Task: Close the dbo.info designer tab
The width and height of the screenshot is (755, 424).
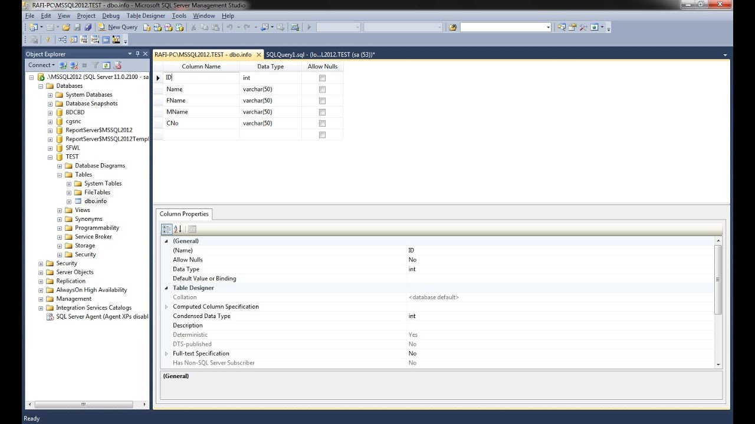Action: coord(259,55)
